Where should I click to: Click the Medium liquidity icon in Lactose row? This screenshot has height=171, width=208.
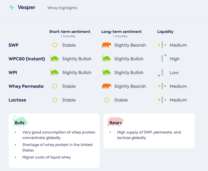(162, 100)
